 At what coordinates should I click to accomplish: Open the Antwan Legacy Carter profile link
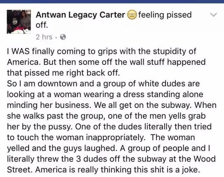(80, 15)
